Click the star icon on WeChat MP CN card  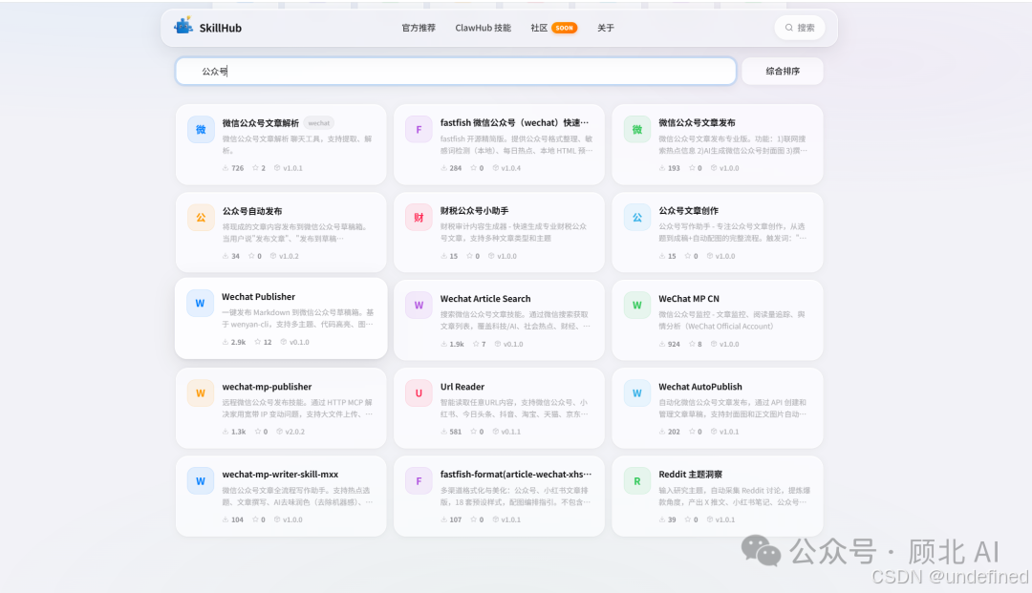point(692,344)
